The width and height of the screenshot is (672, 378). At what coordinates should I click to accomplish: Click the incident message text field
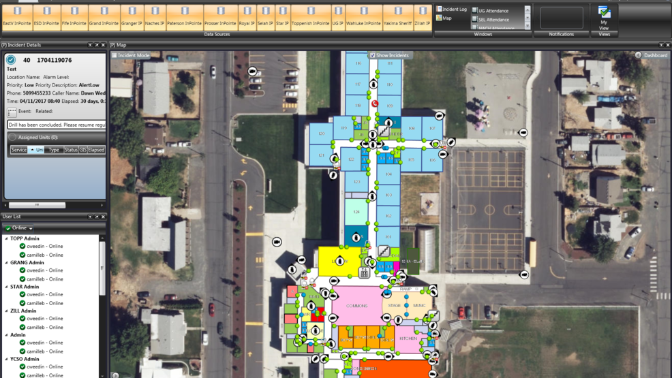pyautogui.click(x=57, y=125)
